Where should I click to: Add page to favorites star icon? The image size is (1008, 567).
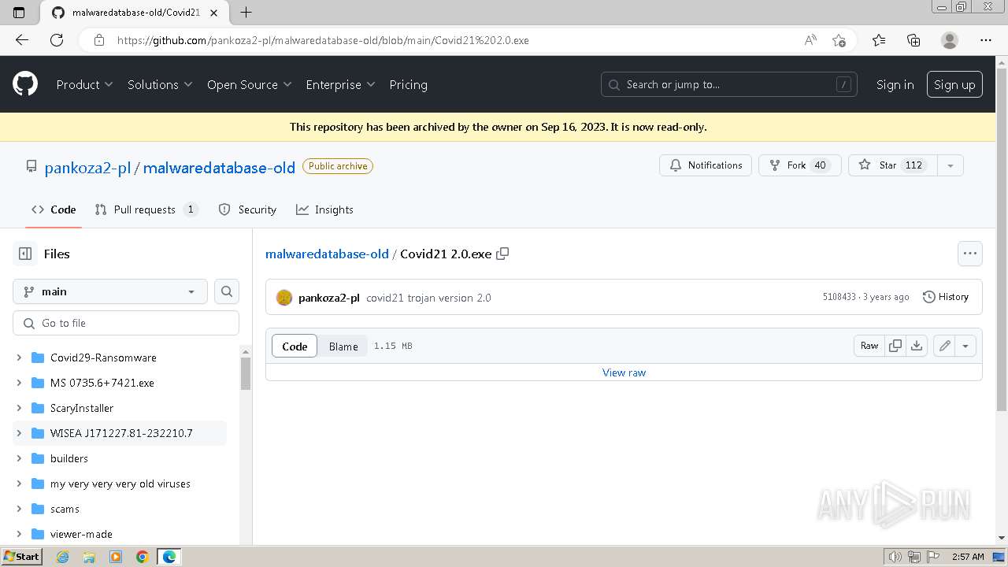pos(839,40)
